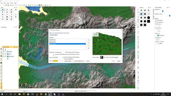Select the spray paint tool in Tools panel

pos(3,10)
